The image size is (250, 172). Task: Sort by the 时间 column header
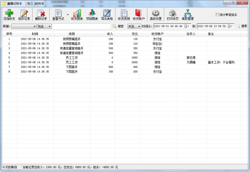click(x=35, y=34)
